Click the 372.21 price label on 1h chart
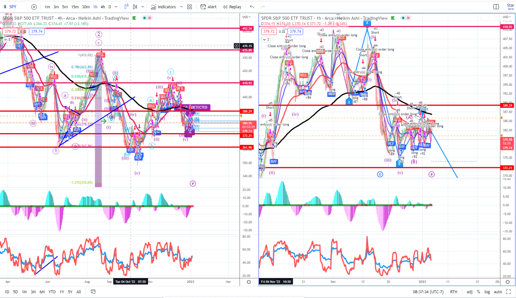This screenshot has height=298, width=516. pos(507,168)
